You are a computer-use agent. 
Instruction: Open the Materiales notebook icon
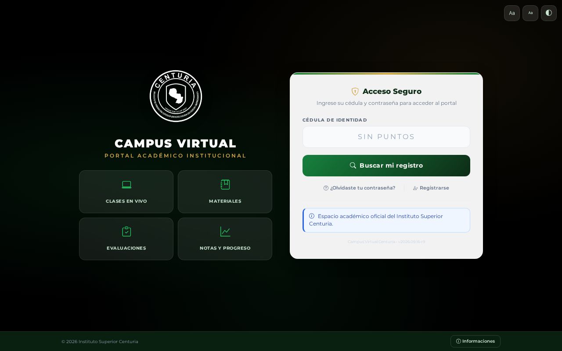225,185
